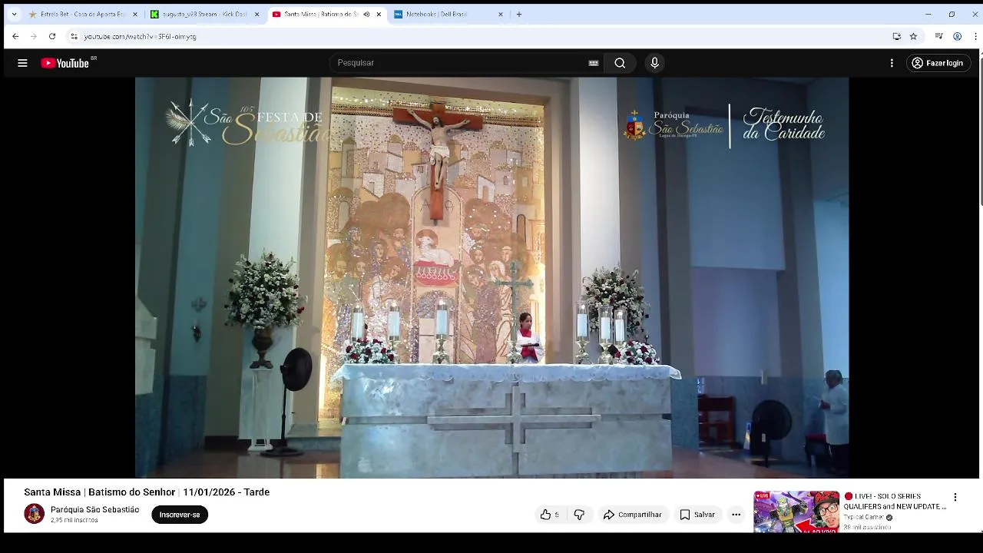Close the Estrela Bet tab
Screen dimensions: 983x553
coord(135,14)
